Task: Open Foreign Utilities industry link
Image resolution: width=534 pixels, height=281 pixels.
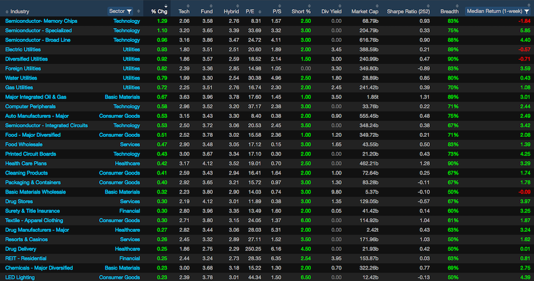Action: click(x=23, y=69)
